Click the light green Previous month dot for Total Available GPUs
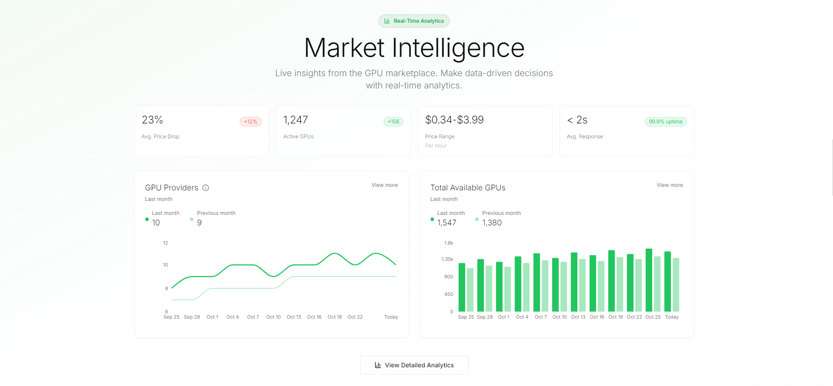Viewport: 833px width, 386px height. pyautogui.click(x=476, y=220)
